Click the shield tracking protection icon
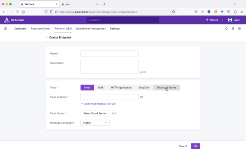The height and width of the screenshot is (150, 246). click(46, 12)
